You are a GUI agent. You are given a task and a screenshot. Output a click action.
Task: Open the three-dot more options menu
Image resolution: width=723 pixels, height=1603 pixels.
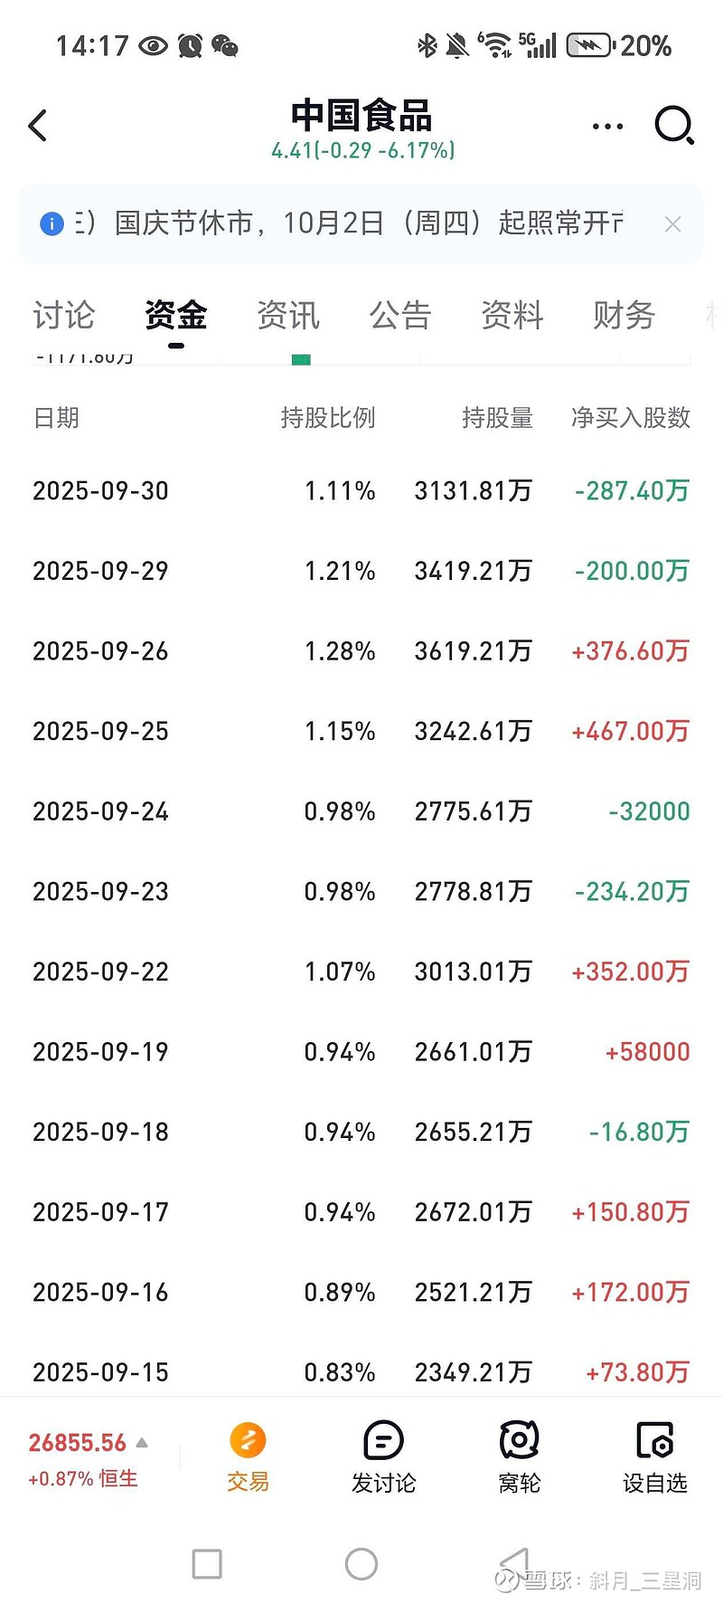pyautogui.click(x=607, y=126)
